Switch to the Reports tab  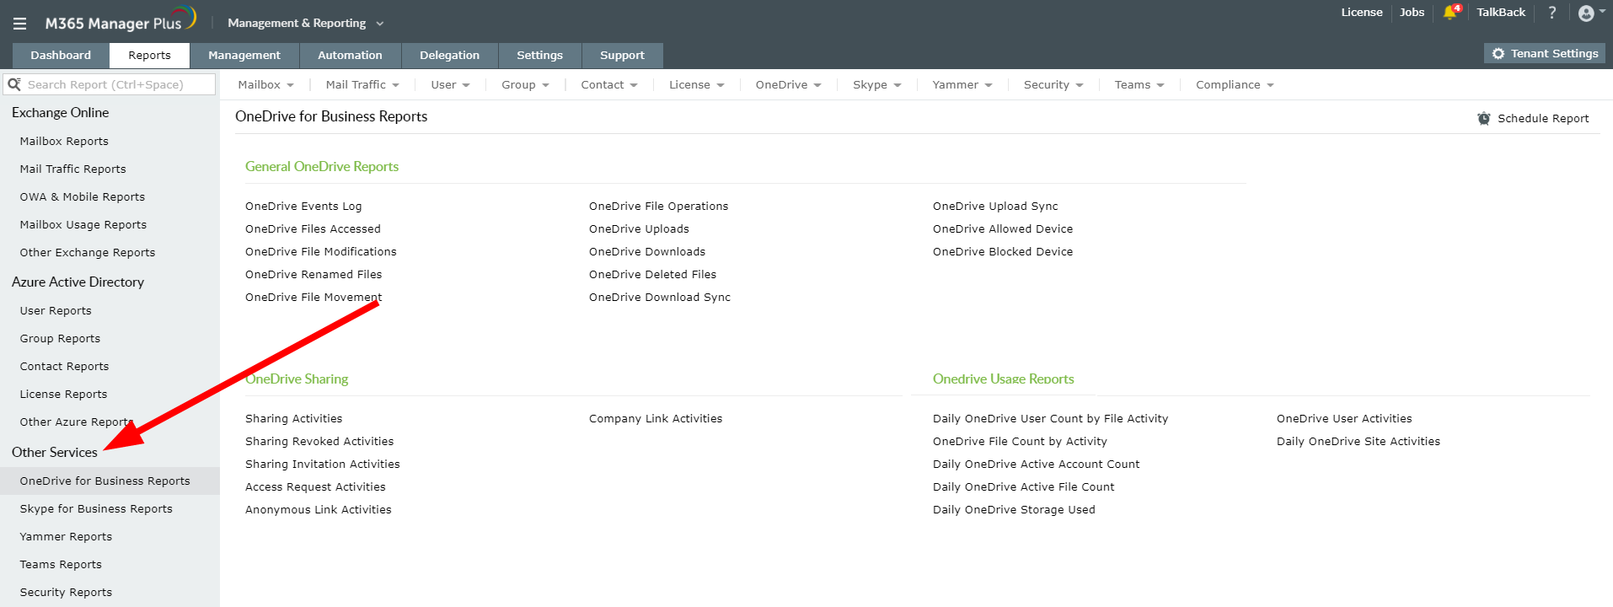149,56
